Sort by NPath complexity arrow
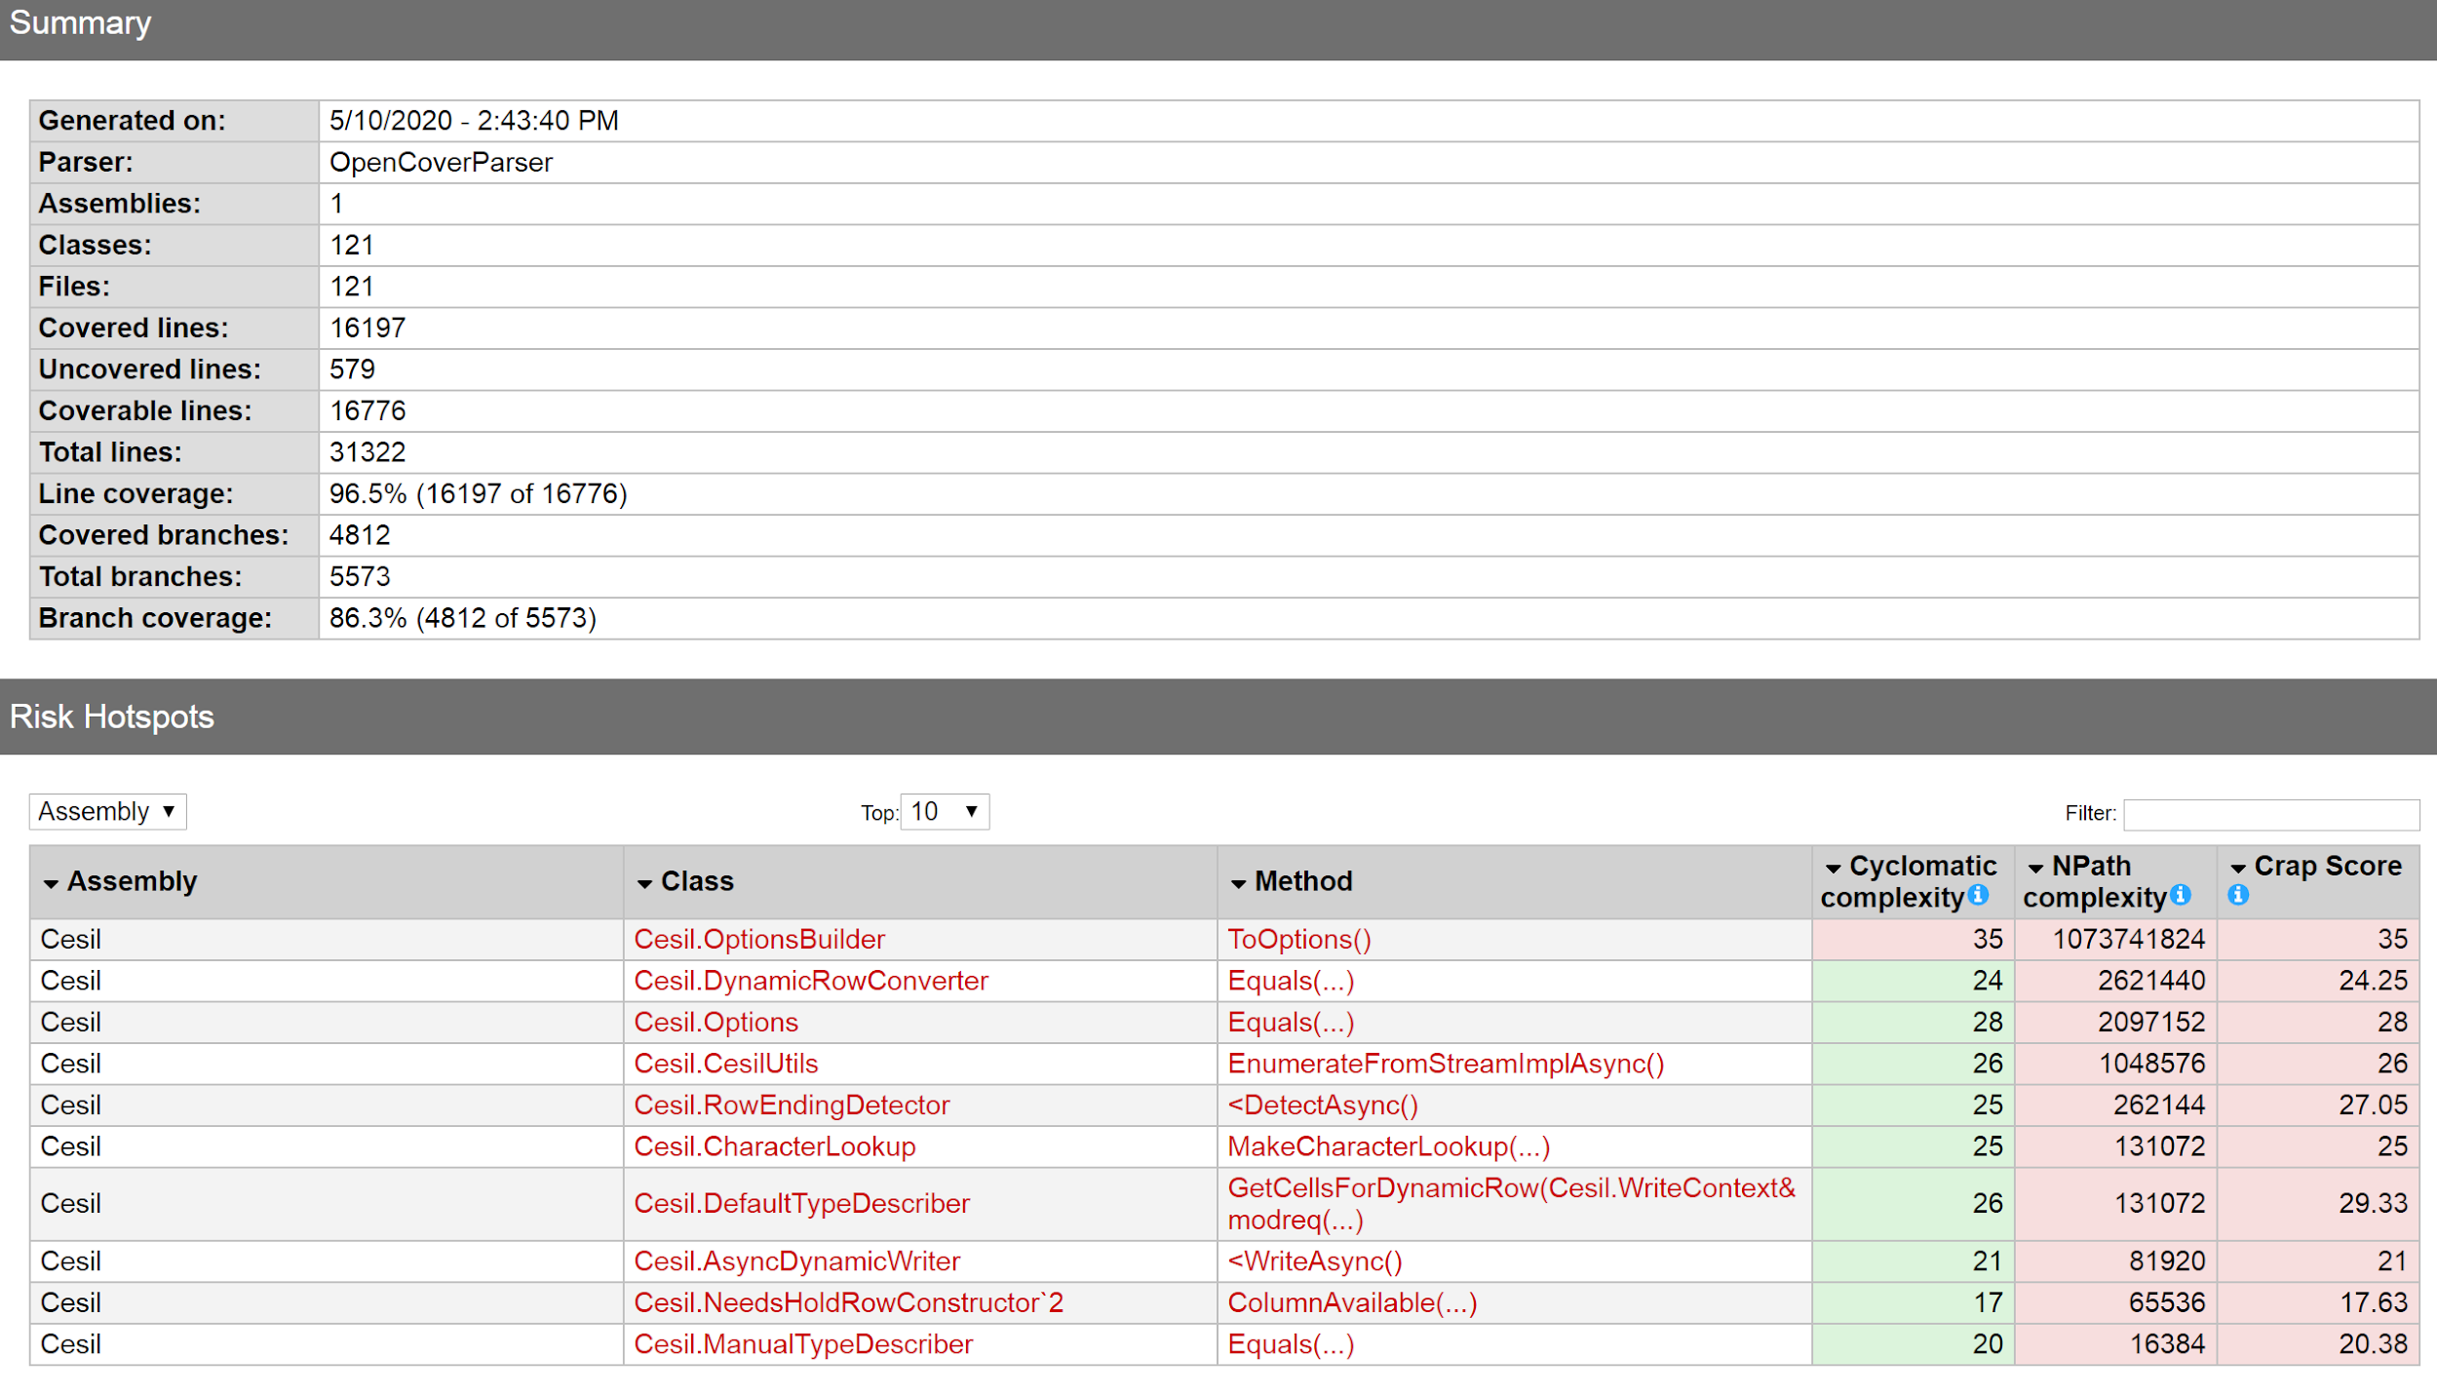The image size is (2437, 1396). pyautogui.click(x=2035, y=868)
